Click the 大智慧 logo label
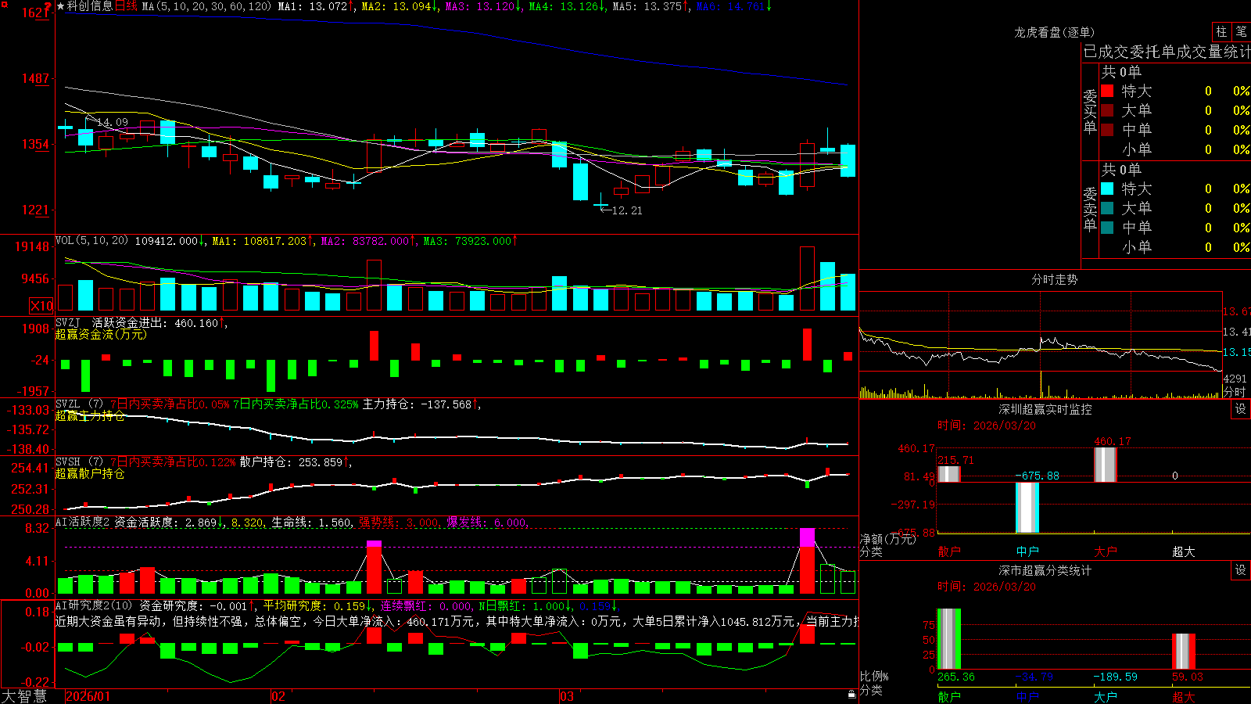Screen dimensions: 1251x704 [24, 696]
